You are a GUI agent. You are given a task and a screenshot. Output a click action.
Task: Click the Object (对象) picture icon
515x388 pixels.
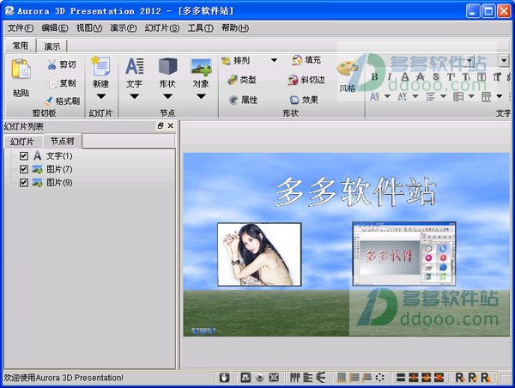click(x=201, y=67)
